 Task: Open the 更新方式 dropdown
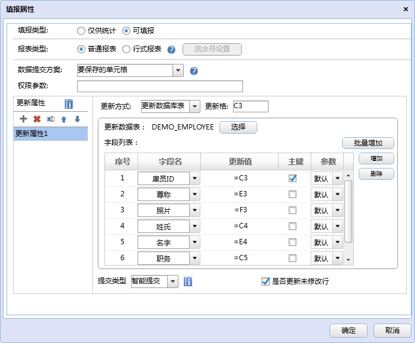pyautogui.click(x=194, y=106)
